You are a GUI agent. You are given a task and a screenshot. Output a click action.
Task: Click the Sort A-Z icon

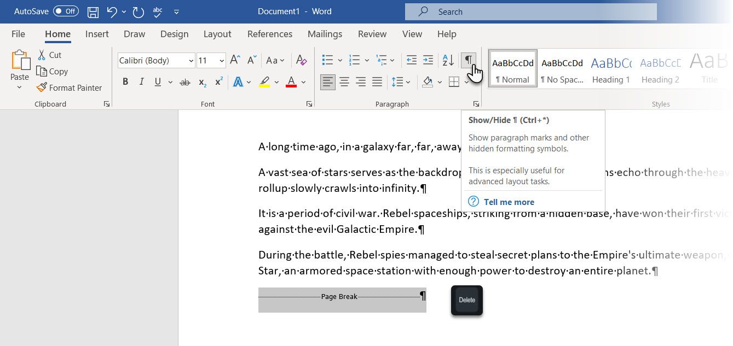(448, 60)
